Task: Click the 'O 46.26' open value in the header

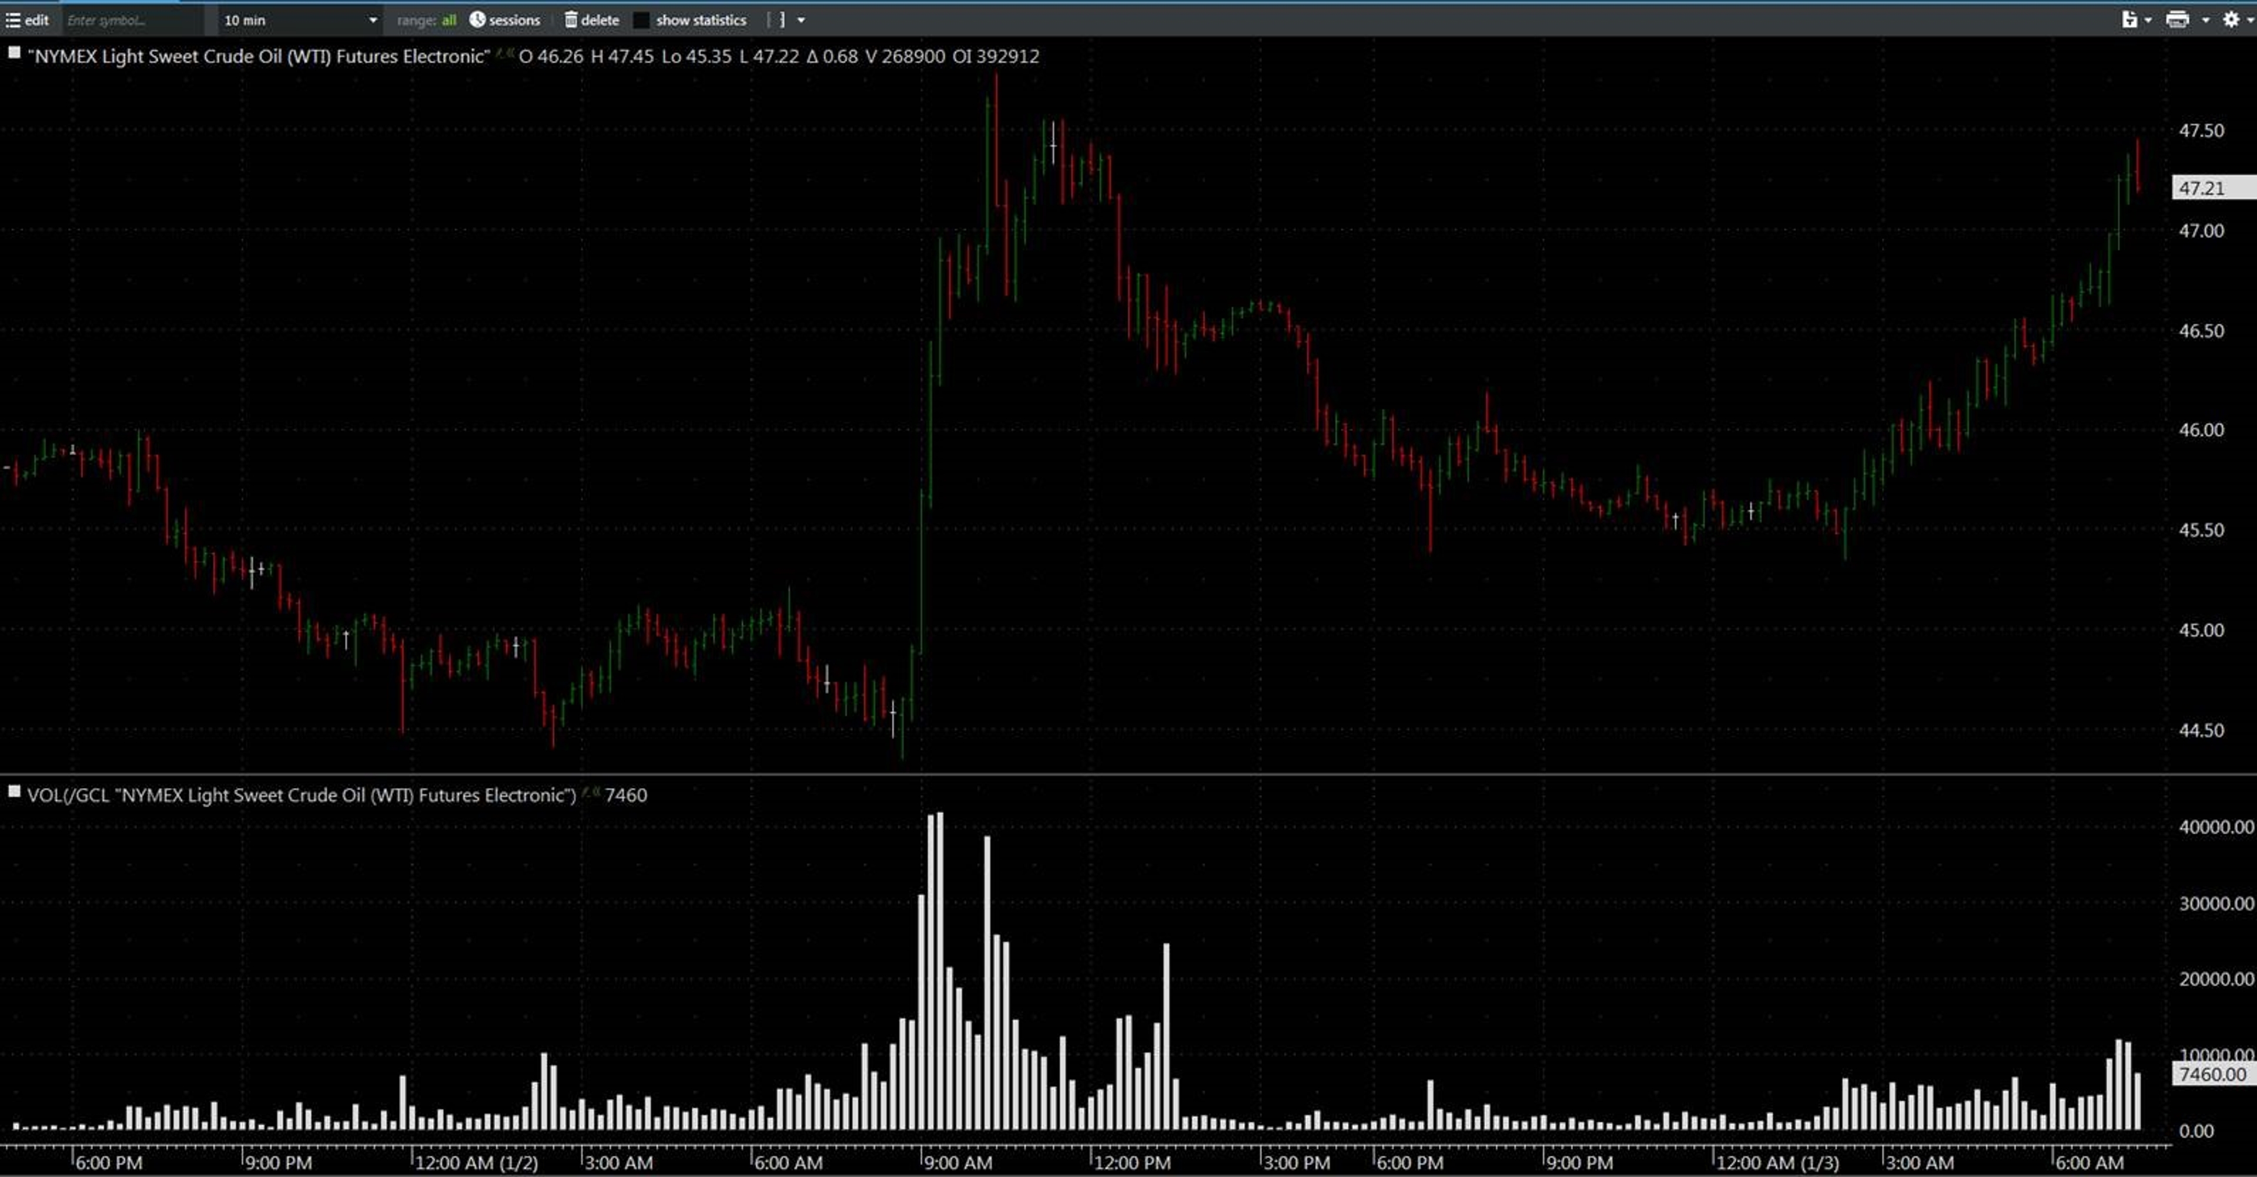Action: click(550, 56)
